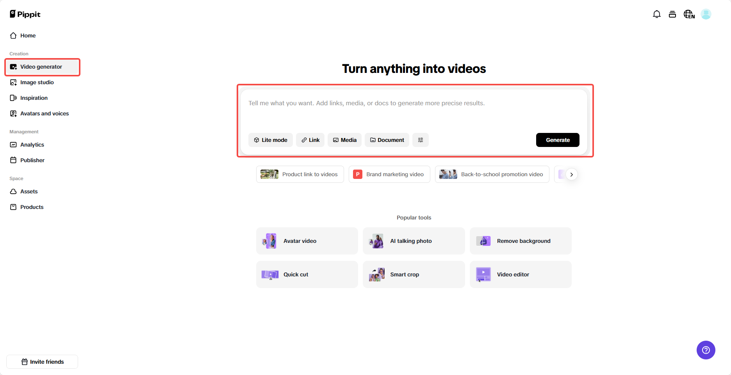Click the Invite friends button
731x375 pixels.
pyautogui.click(x=42, y=361)
